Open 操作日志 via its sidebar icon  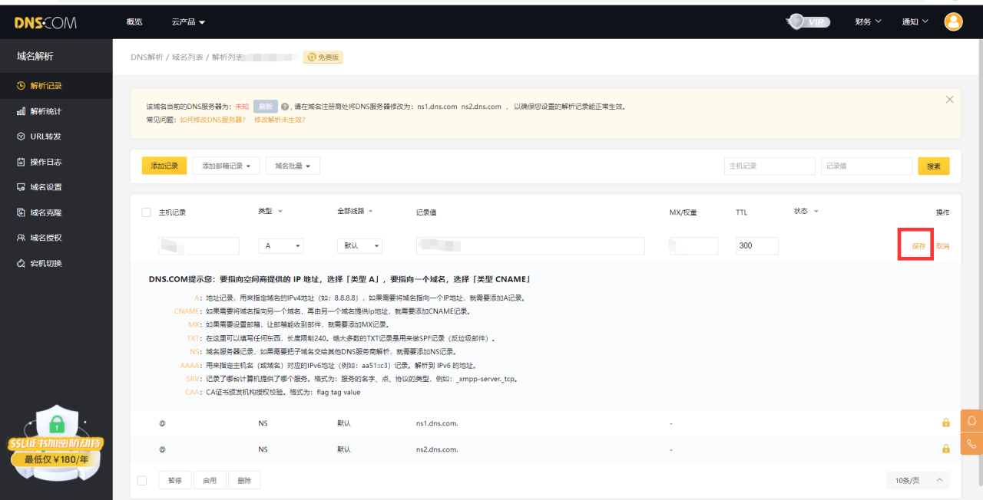coord(21,162)
